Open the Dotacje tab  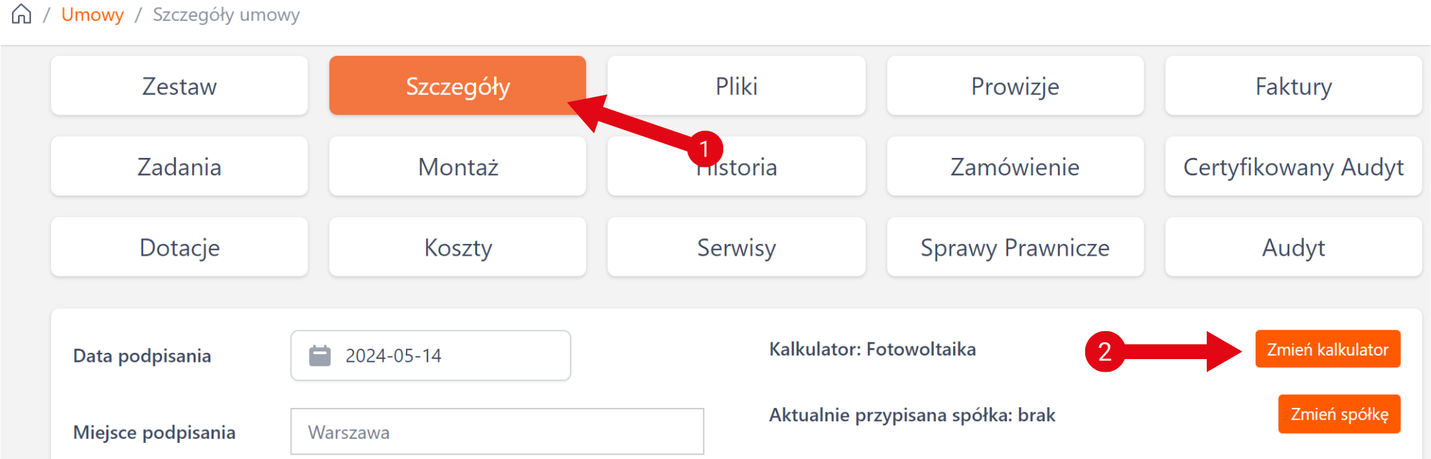179,247
